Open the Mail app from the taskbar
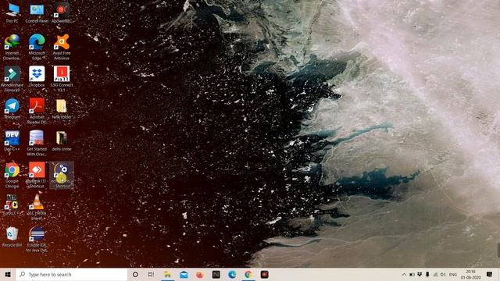Image resolution: width=500 pixels, height=281 pixels. pyautogui.click(x=184, y=274)
